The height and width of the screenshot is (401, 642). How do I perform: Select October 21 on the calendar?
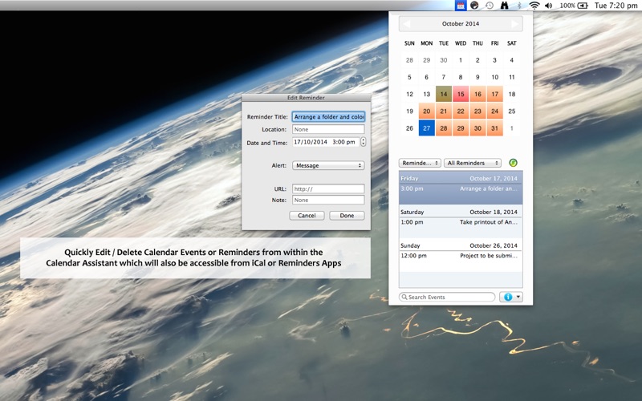click(x=444, y=111)
